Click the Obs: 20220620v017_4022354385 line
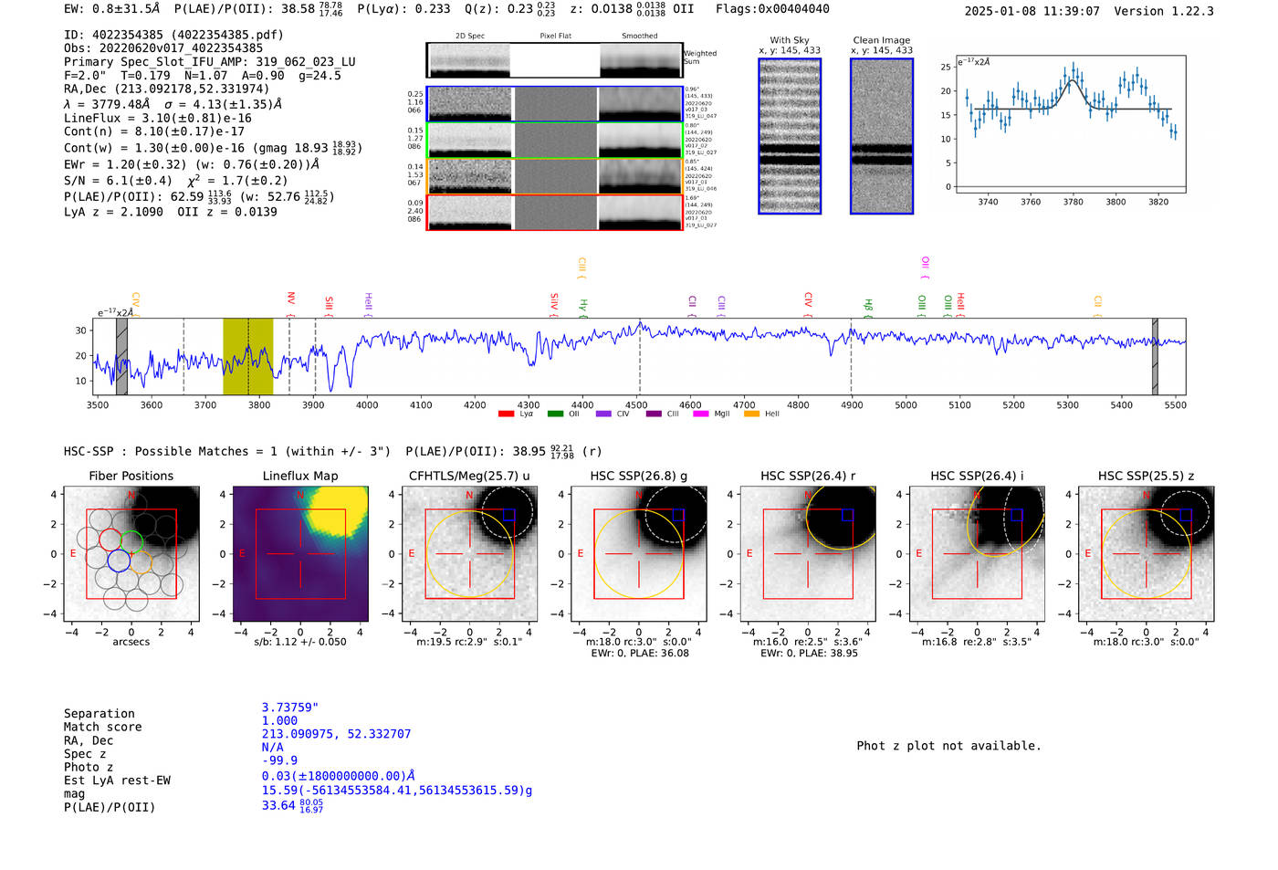The height and width of the screenshot is (870, 1278). 163,48
